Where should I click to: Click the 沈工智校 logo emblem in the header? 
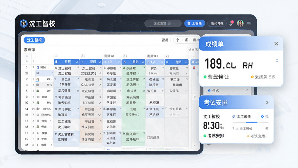tap(24, 23)
